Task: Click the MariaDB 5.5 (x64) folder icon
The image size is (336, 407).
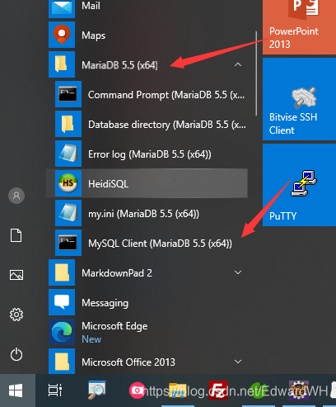Action: [x=62, y=64]
